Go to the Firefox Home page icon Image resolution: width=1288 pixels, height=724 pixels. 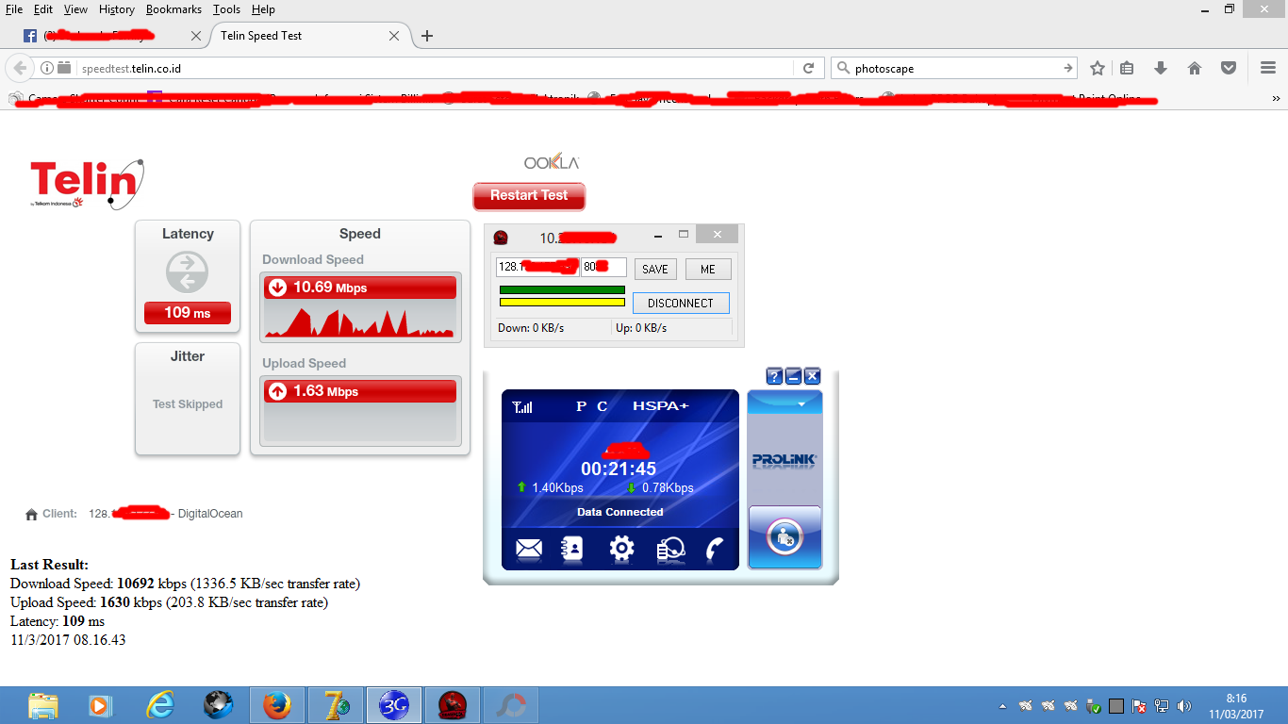(1195, 68)
